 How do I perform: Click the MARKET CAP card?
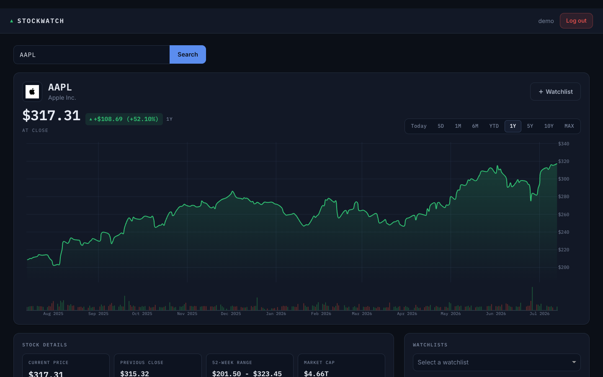[x=341, y=365]
